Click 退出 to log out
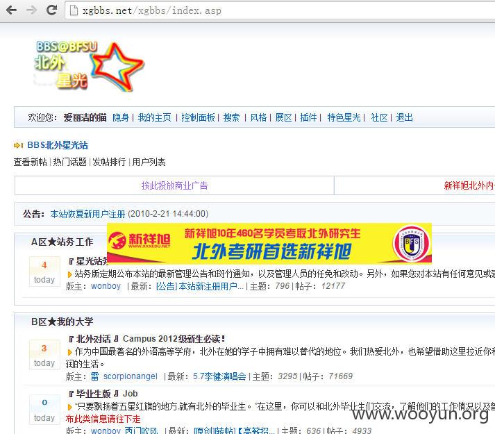 pyautogui.click(x=404, y=117)
